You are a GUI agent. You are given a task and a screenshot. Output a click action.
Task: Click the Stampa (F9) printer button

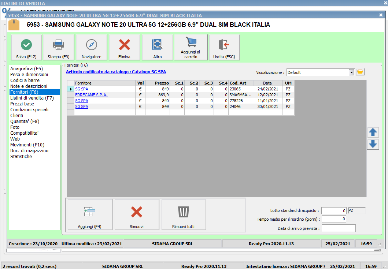[x=59, y=47]
